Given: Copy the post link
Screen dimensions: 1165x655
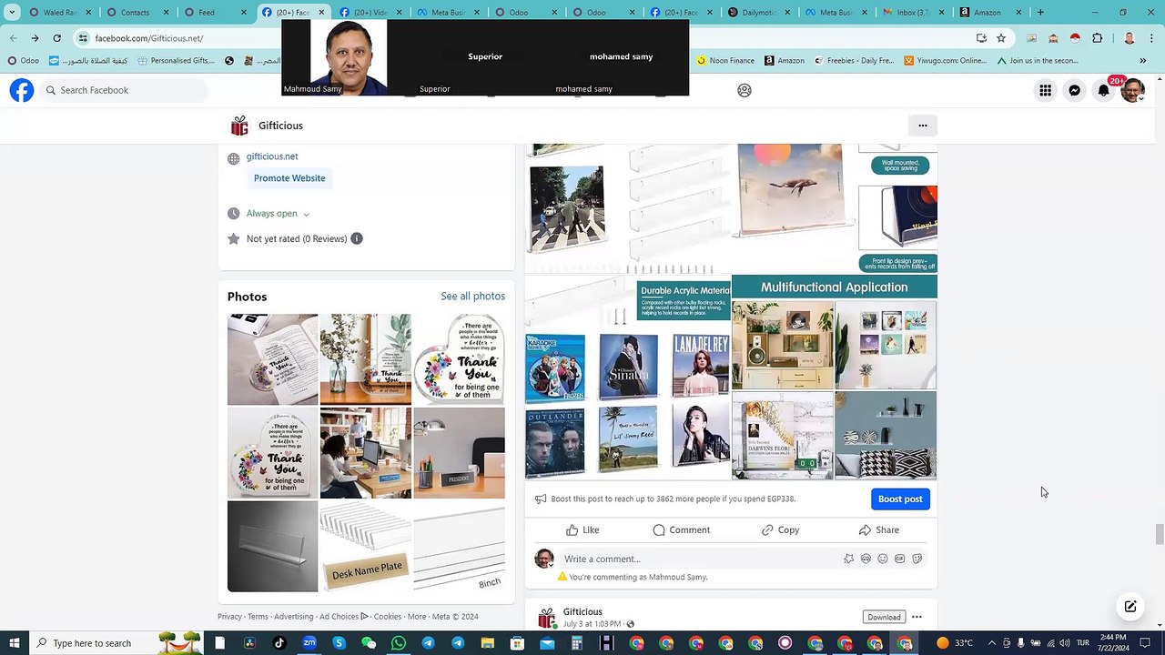Looking at the screenshot, I should [780, 529].
